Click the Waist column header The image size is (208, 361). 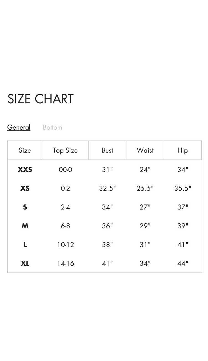click(x=145, y=150)
